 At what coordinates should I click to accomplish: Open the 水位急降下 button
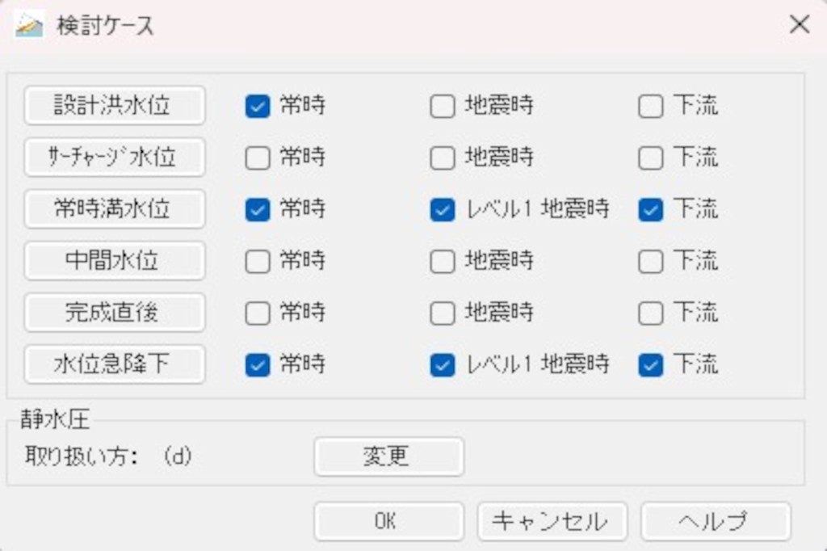pyautogui.click(x=115, y=364)
